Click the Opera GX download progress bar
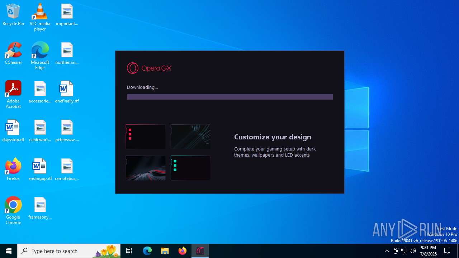The height and width of the screenshot is (258, 459). pyautogui.click(x=230, y=97)
